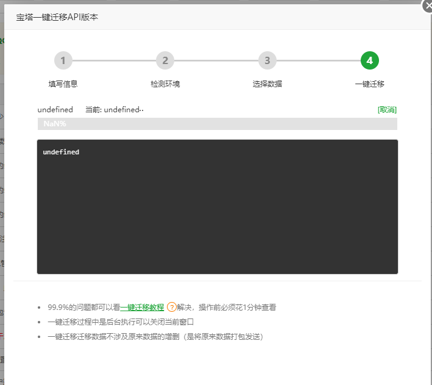432x385 pixels.
Task: Cancel the migration via [取消] link
Action: tap(387, 110)
